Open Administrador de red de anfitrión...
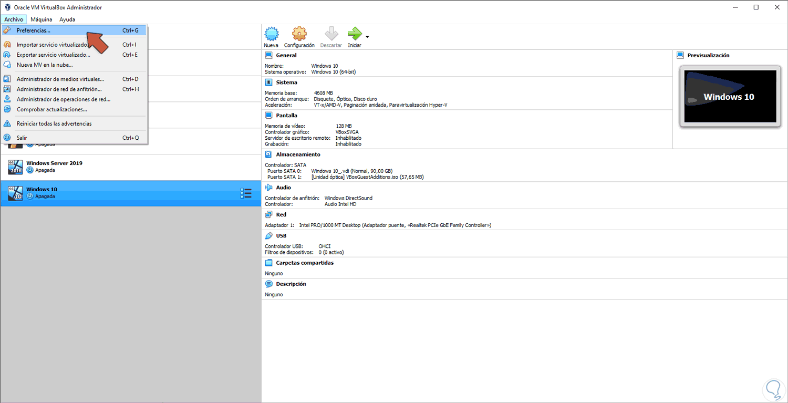Image resolution: width=788 pixels, height=403 pixels. pos(74,89)
